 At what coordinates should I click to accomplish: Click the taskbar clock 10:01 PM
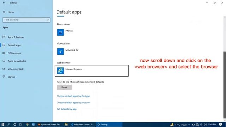click(x=212, y=125)
